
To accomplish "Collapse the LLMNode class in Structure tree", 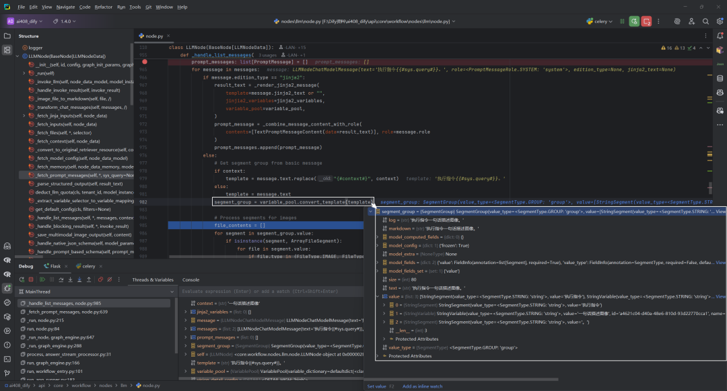I will (x=18, y=56).
